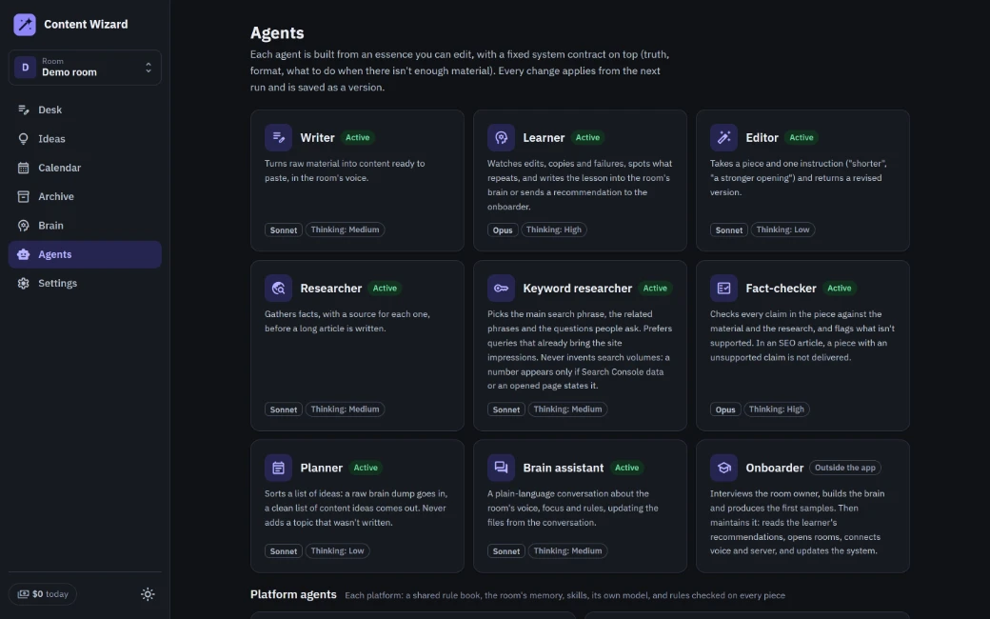The image size is (990, 619).
Task: Click Editor's Sonnet model tag
Action: click(728, 230)
